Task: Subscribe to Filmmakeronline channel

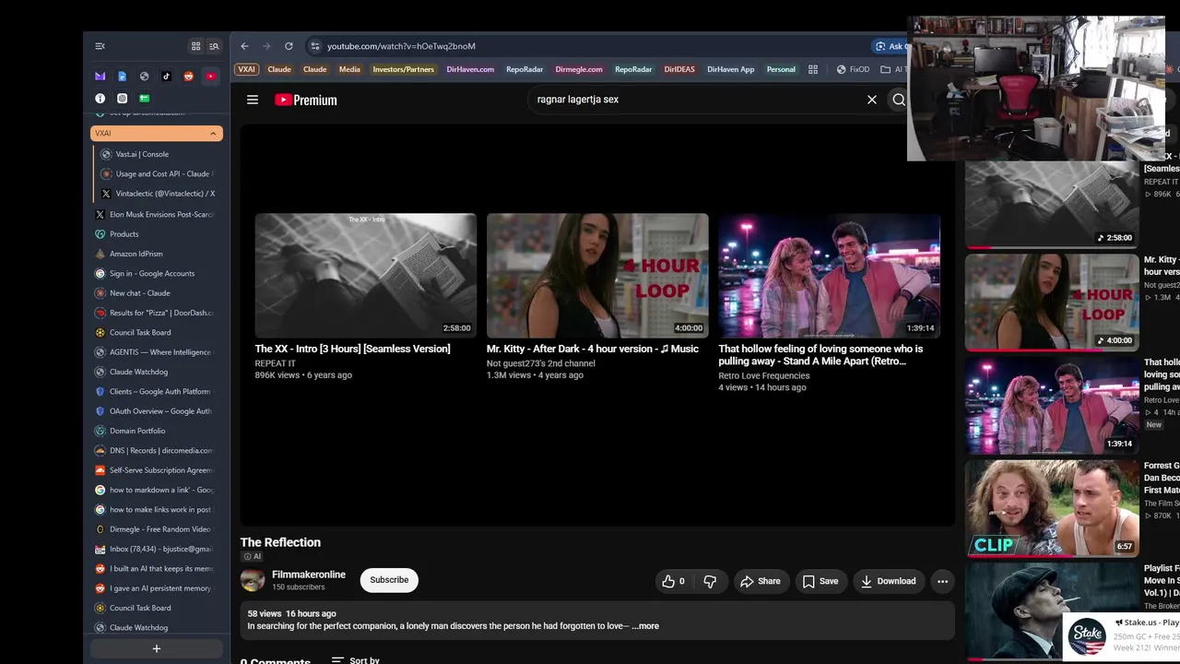Action: tap(389, 580)
